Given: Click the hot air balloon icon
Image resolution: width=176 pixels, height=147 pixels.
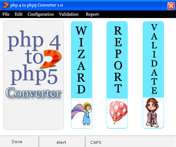Looking at the screenshot, I should click(118, 112).
